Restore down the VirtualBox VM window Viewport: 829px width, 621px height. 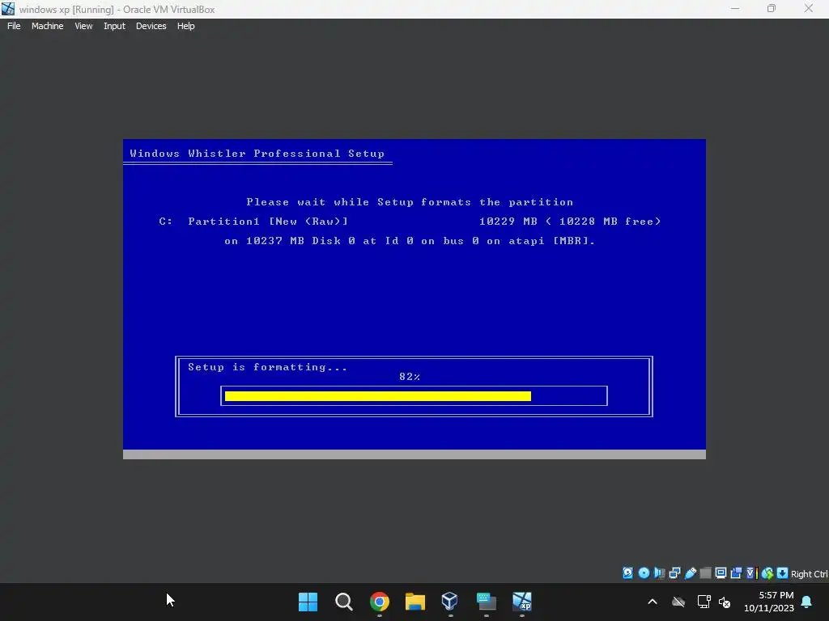click(x=772, y=8)
